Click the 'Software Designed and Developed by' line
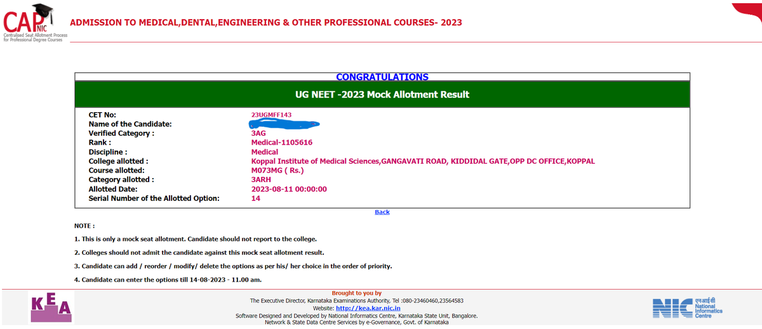The image size is (762, 329). 357,315
